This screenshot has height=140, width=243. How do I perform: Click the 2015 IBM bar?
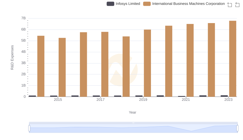click(x=62, y=67)
